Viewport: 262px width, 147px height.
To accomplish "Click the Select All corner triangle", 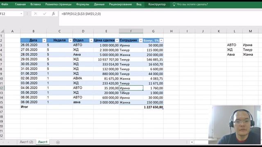I will click(x=2, y=31).
